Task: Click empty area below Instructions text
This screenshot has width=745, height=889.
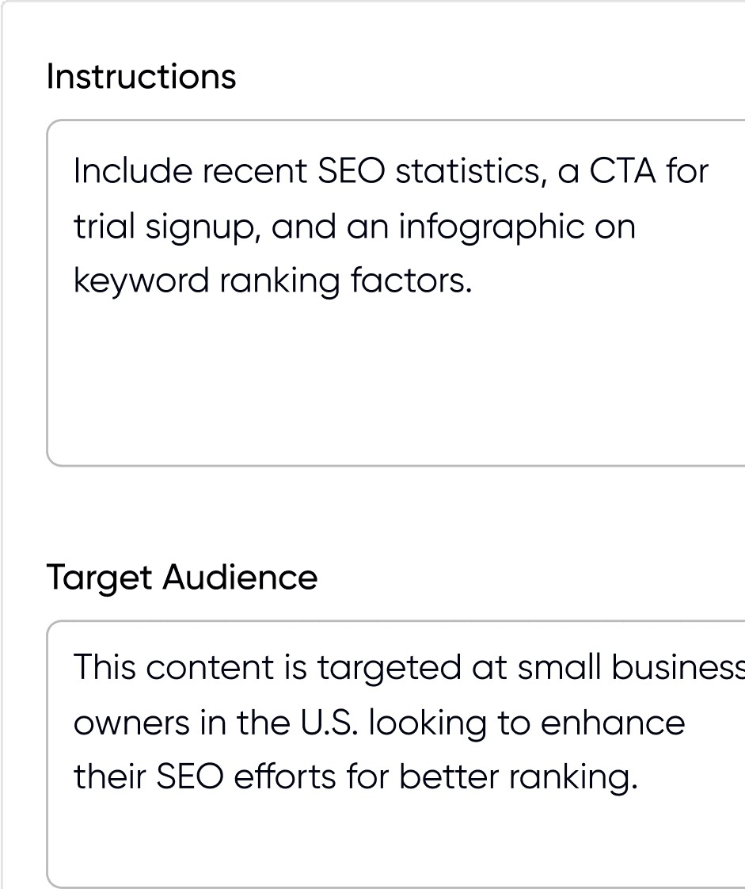Action: [x=396, y=396]
